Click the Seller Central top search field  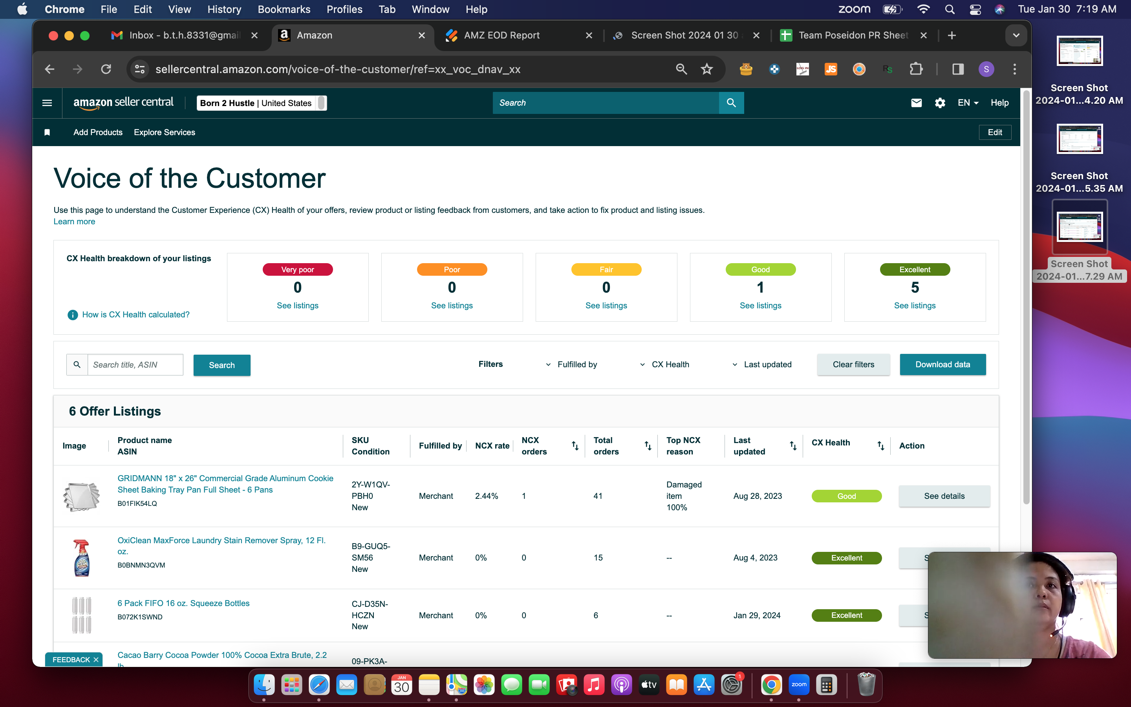(606, 103)
